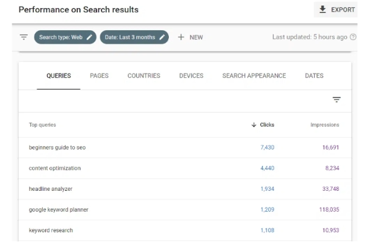373x252 pixels.
Task: Sort table by Impressions column header
Action: [x=324, y=125]
